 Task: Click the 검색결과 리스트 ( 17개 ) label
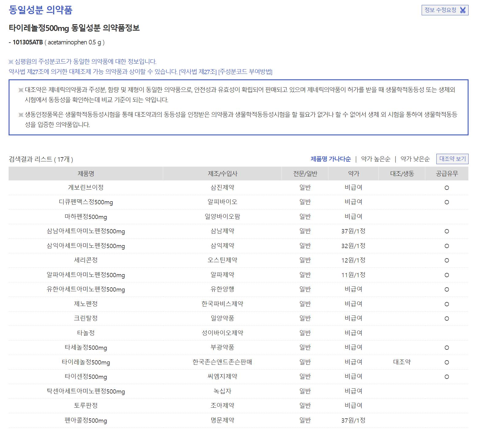click(x=41, y=159)
